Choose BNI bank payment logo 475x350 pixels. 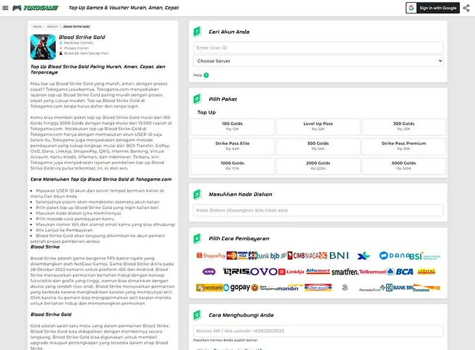(339, 256)
